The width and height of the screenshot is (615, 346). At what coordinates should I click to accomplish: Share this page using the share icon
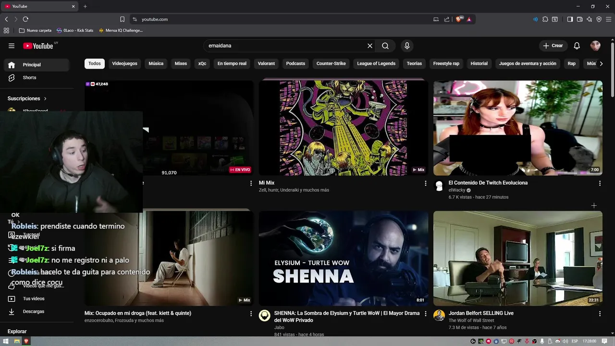point(447,19)
